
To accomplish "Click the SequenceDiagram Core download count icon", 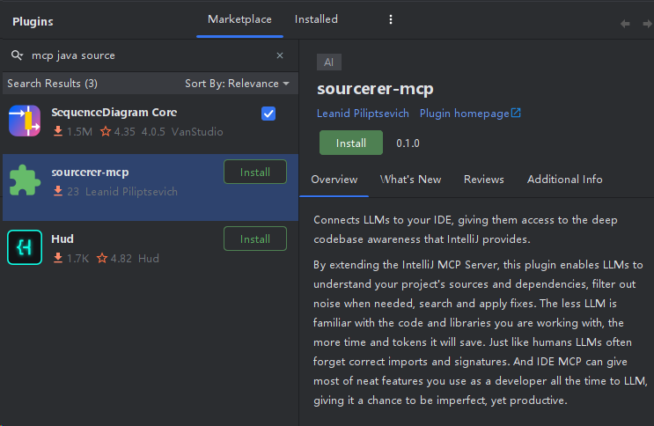I will [x=58, y=131].
